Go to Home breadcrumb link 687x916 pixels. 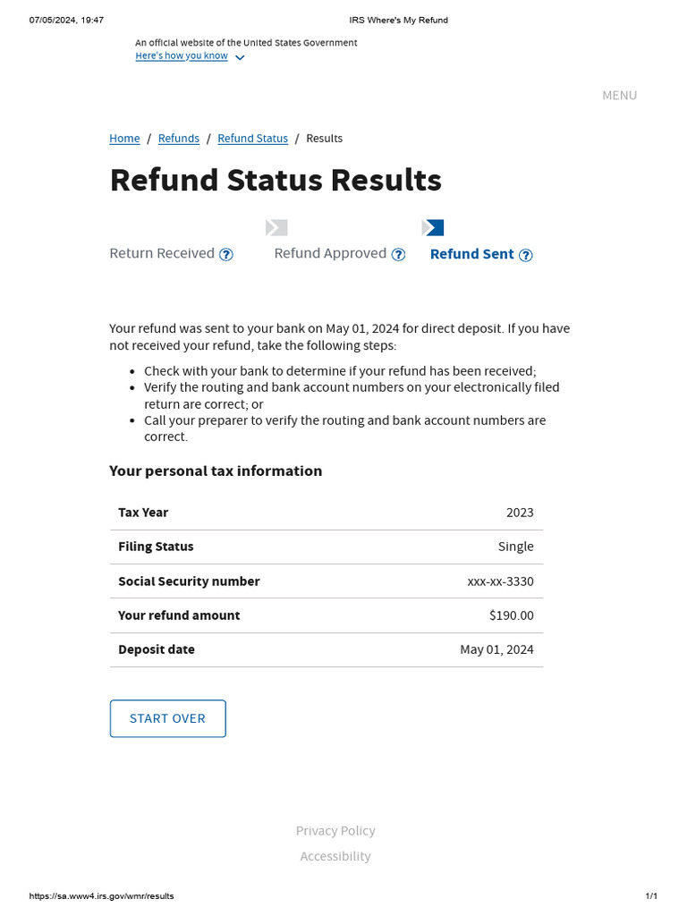[124, 139]
